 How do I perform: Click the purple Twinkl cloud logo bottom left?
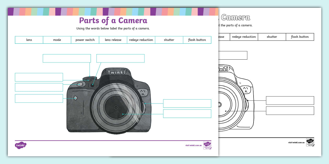(21, 145)
